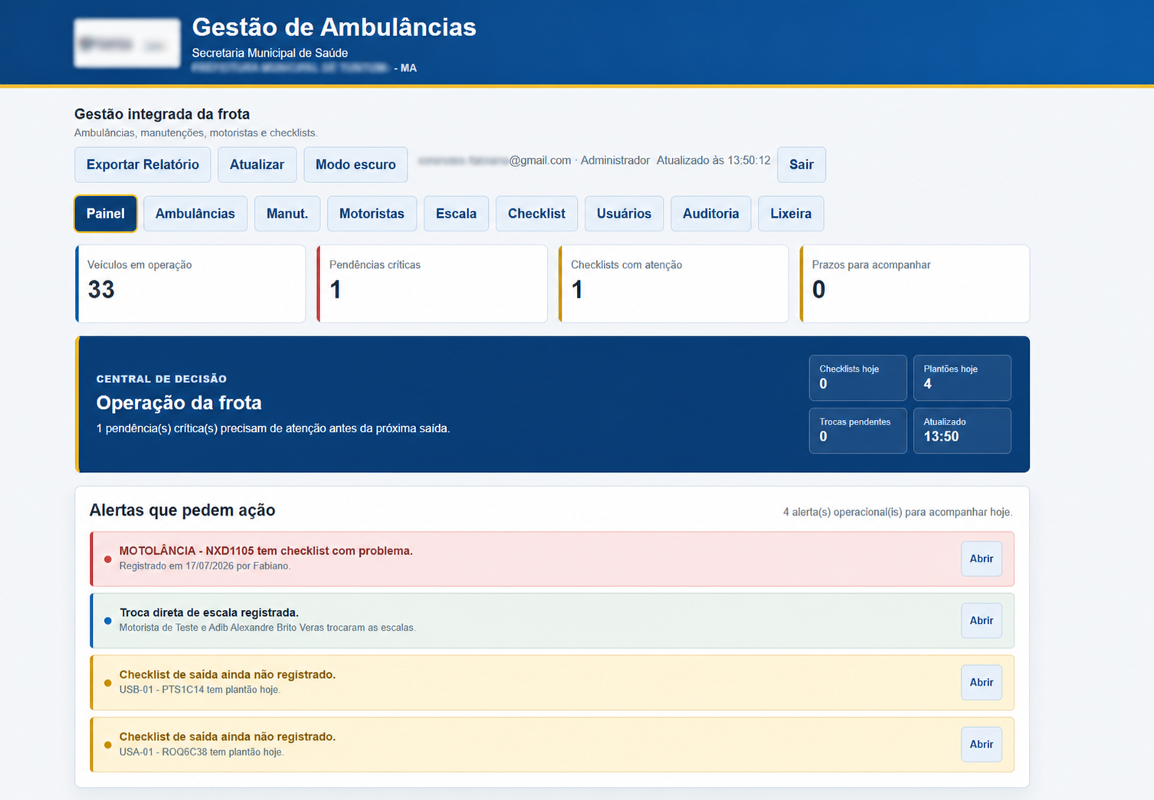Viewport: 1154px width, 800px height.
Task: Click the blue dot on the Troca direta alert
Action: (x=107, y=621)
